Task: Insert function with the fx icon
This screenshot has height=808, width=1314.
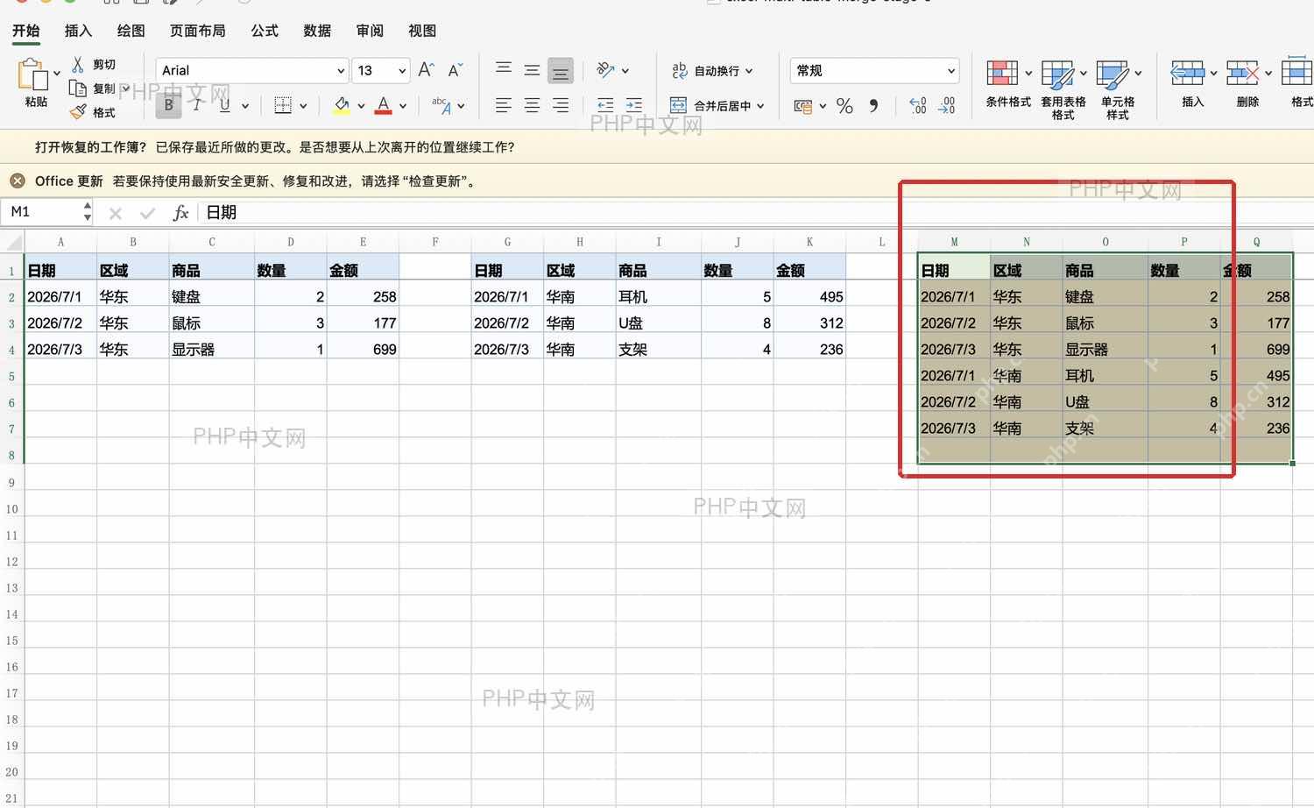Action: coord(180,213)
